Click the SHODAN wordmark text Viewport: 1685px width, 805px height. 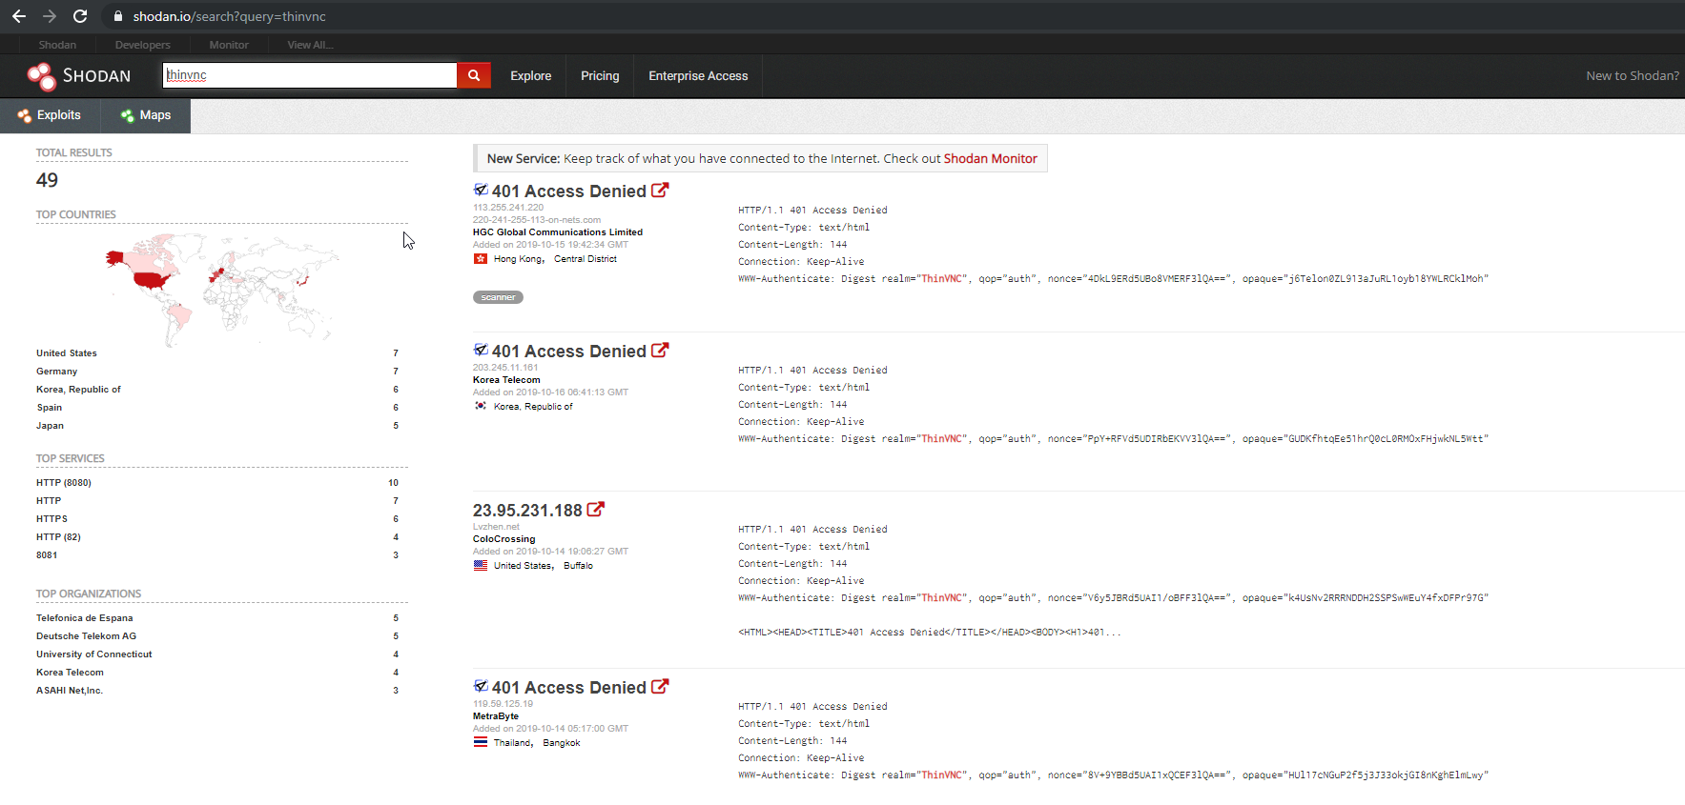96,76
